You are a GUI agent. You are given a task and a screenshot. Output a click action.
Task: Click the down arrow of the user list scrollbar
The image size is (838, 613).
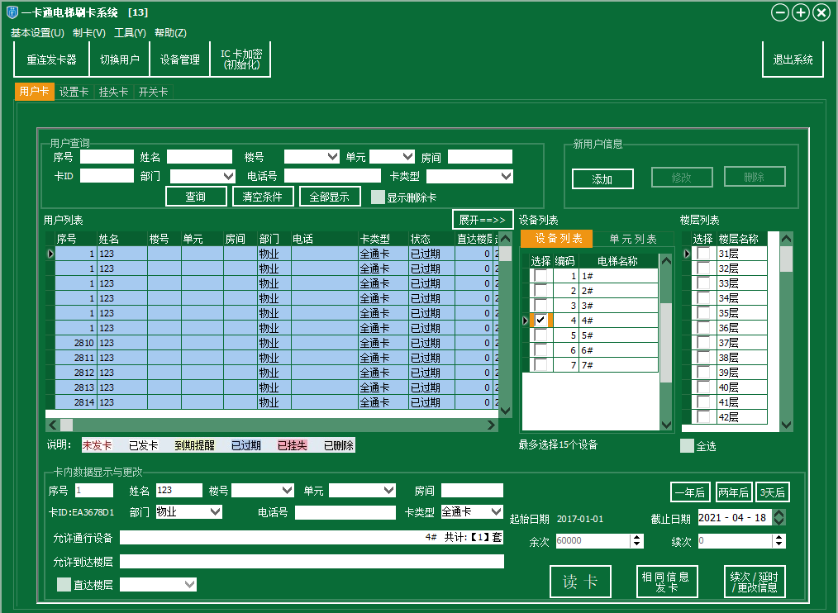point(505,411)
